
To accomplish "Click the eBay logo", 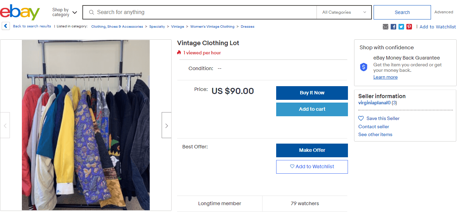I will click(20, 12).
